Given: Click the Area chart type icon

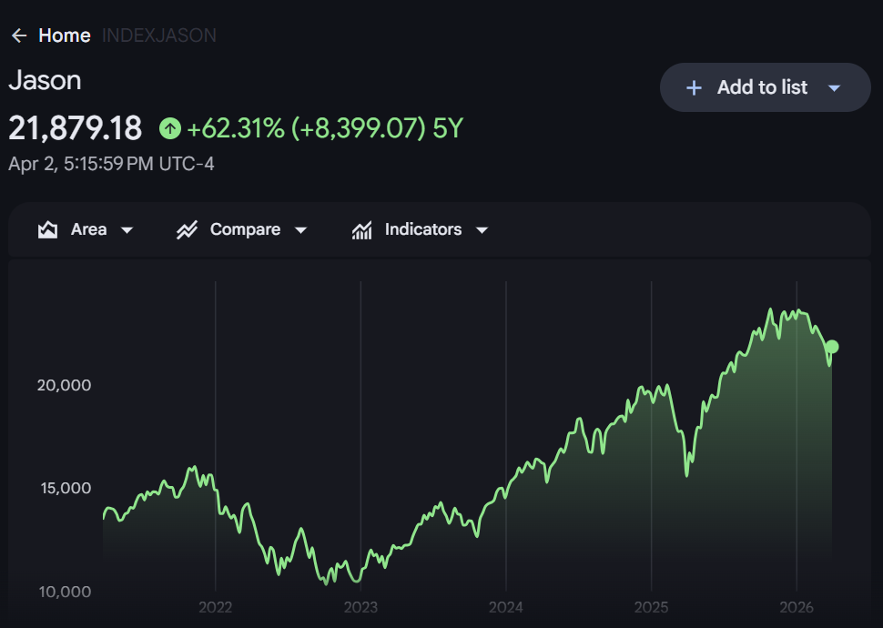Looking at the screenshot, I should click(48, 229).
